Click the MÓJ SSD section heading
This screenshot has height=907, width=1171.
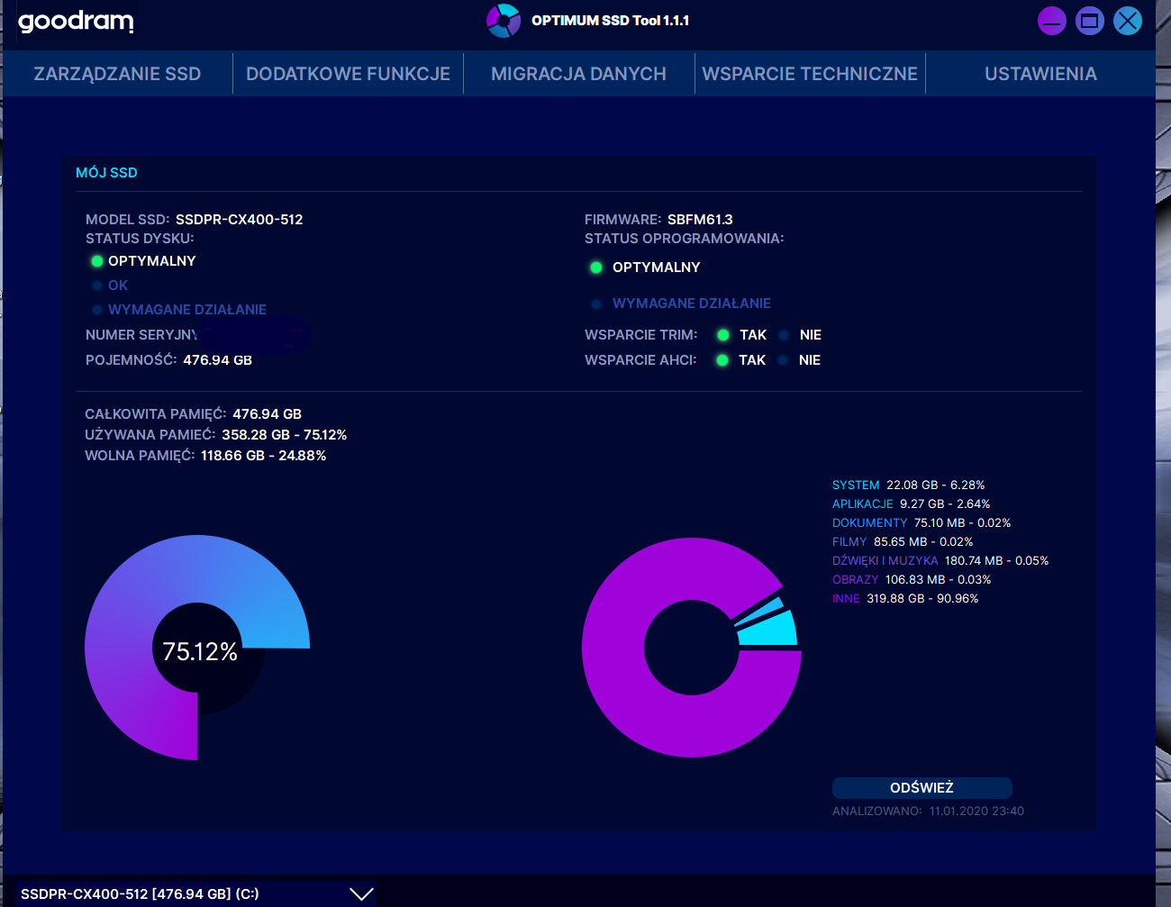[x=106, y=173]
